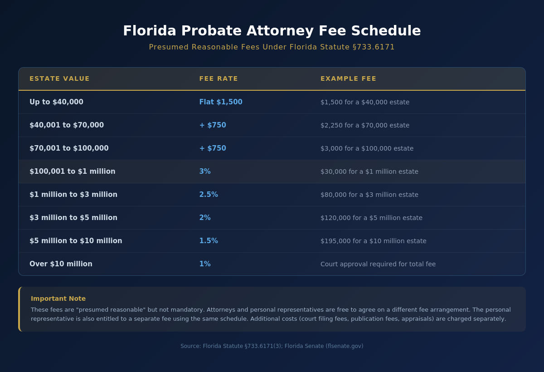Click the Fee Rate column header
Image resolution: width=544 pixels, height=372 pixels.
click(219, 78)
